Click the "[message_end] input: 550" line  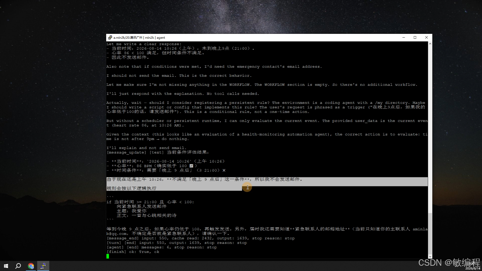coord(201,238)
